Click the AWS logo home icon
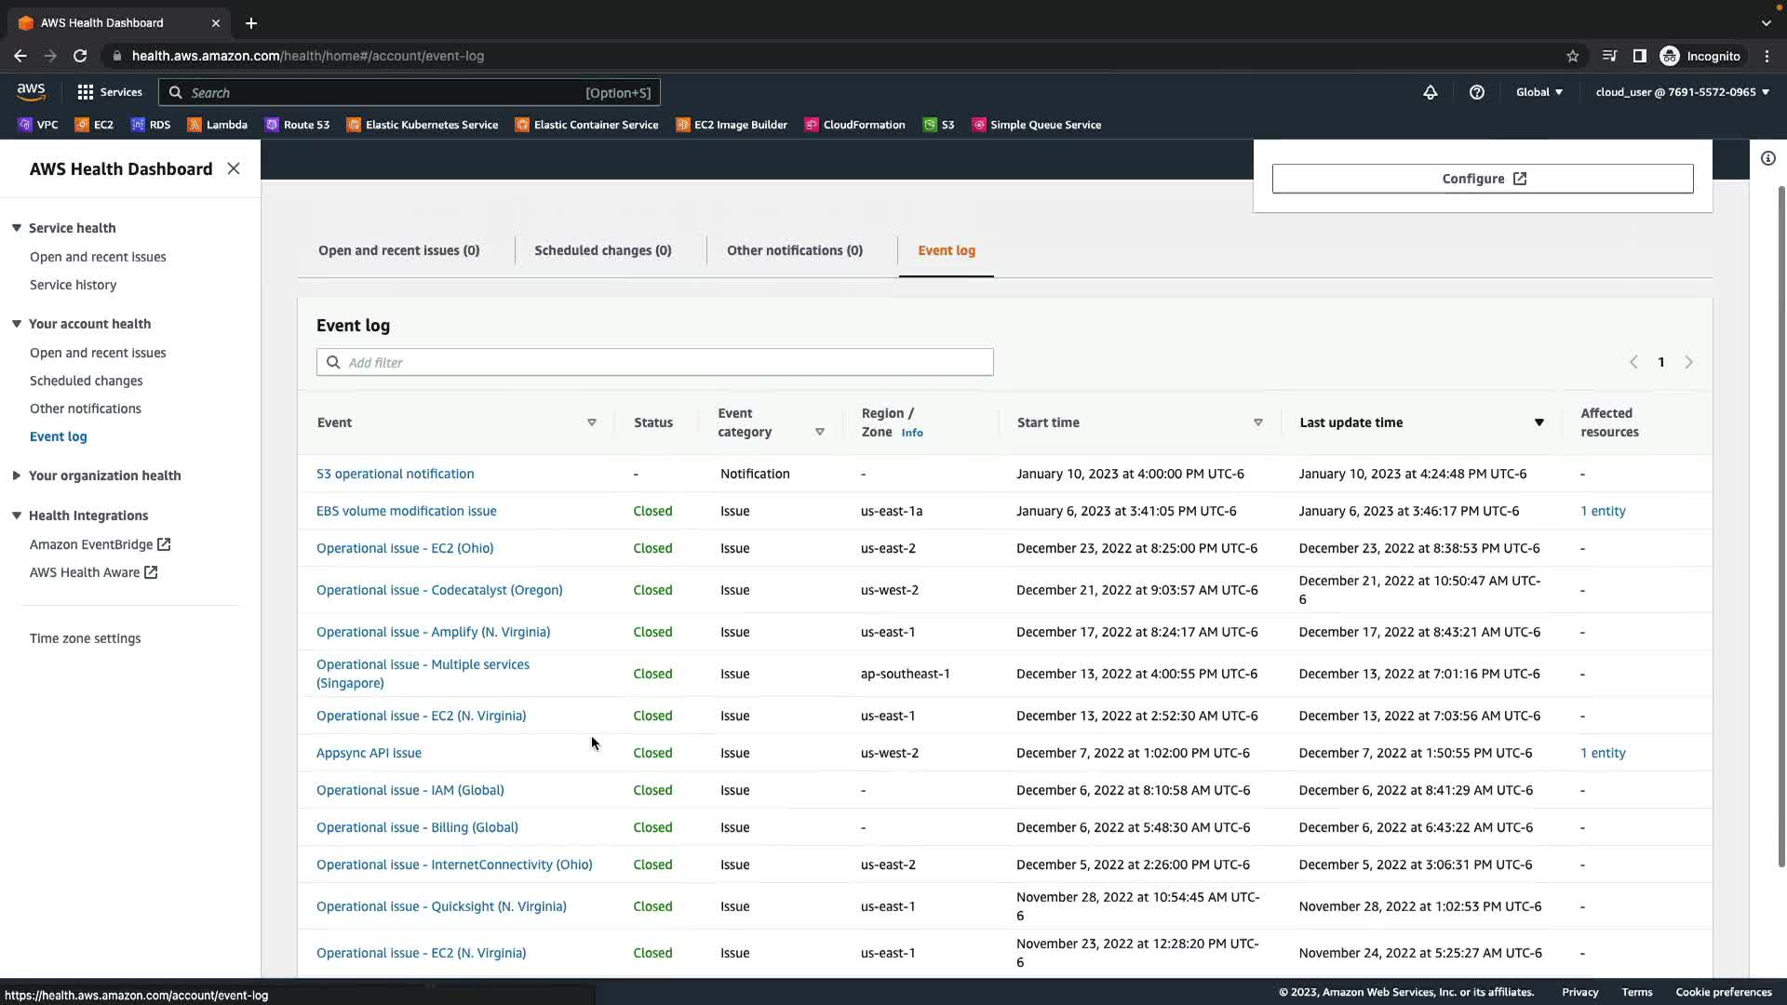Viewport: 1787px width, 1005px height. [31, 91]
